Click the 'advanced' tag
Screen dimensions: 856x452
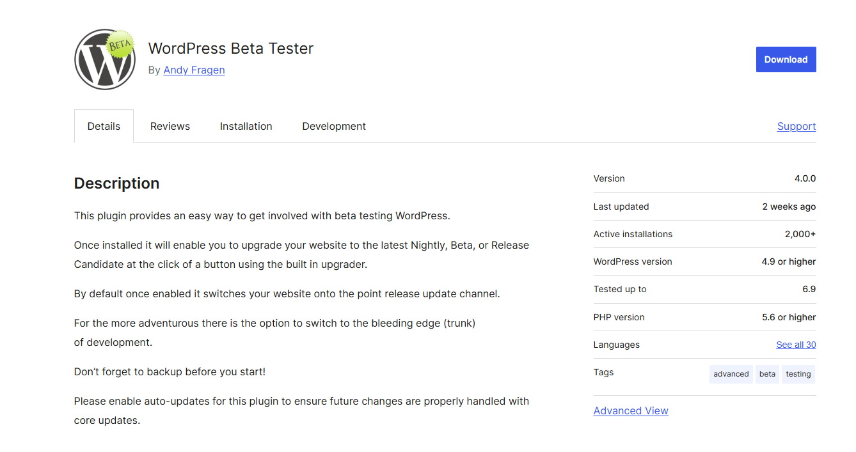(x=731, y=374)
